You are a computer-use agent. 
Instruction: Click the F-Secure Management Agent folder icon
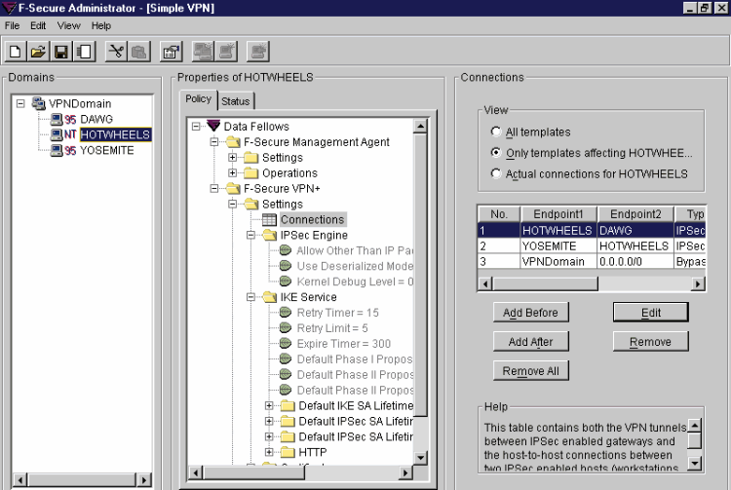coord(233,141)
